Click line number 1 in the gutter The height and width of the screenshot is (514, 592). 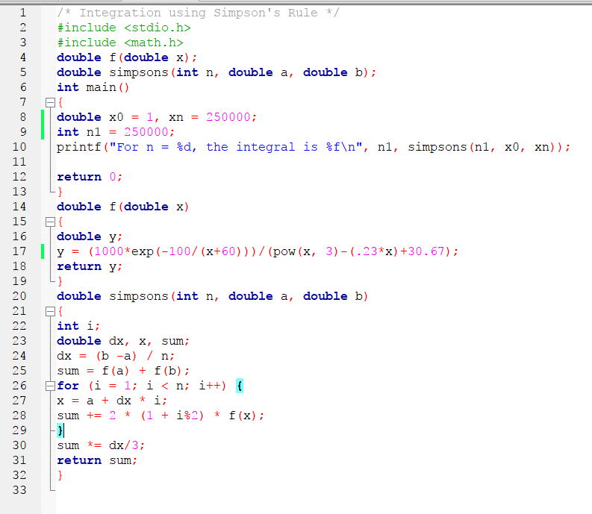point(22,13)
